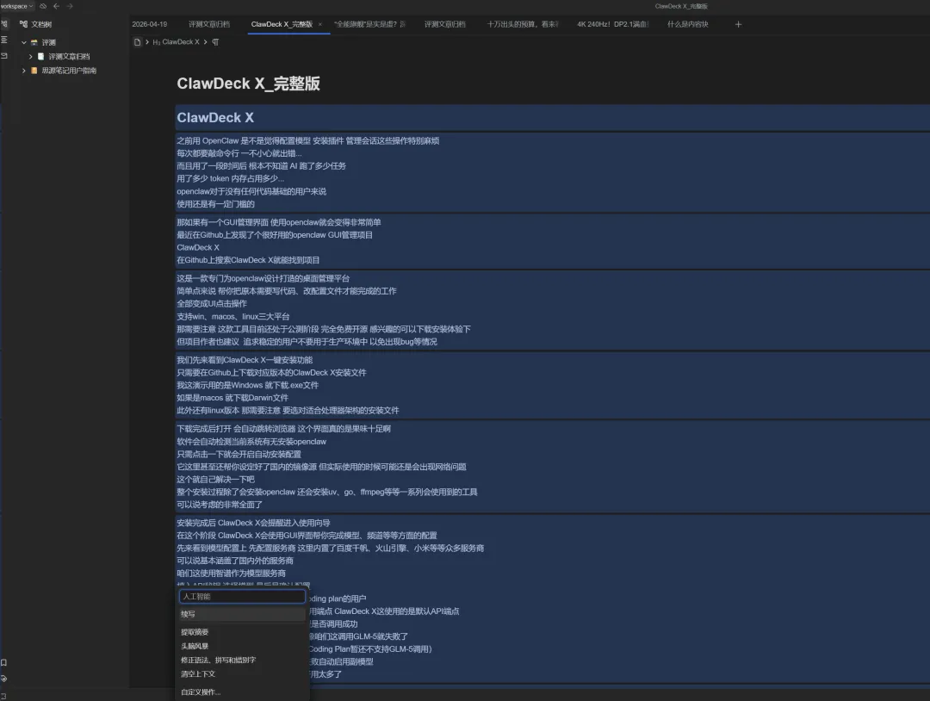Open the workspace switcher dropdown
930x701 pixels.
pos(16,6)
